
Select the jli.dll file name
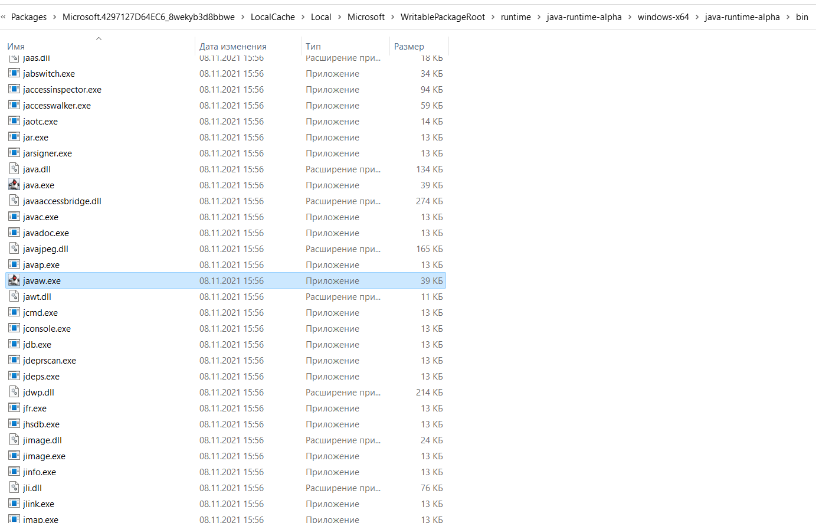coord(32,488)
